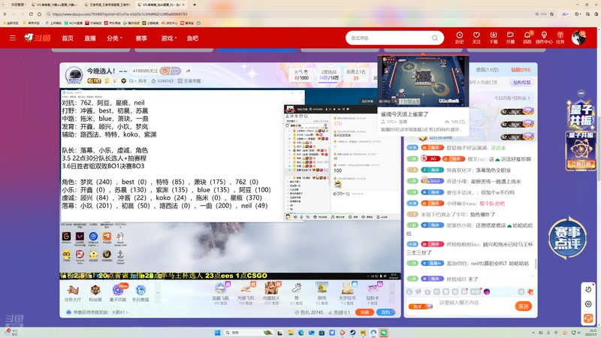Send the 钻粉卡 gift

pyautogui.click(x=372, y=293)
